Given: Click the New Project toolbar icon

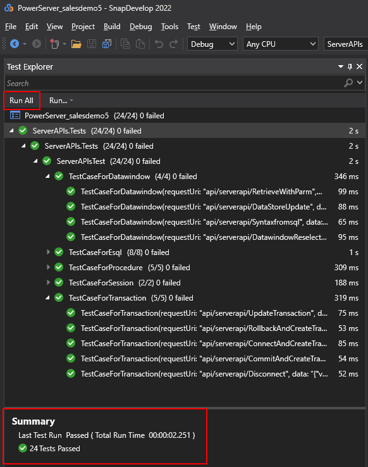Looking at the screenshot, I should (54, 44).
